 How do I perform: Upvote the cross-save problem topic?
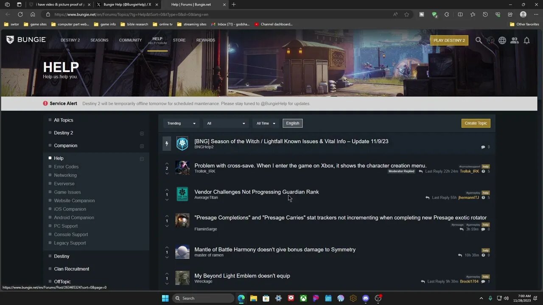click(x=167, y=164)
